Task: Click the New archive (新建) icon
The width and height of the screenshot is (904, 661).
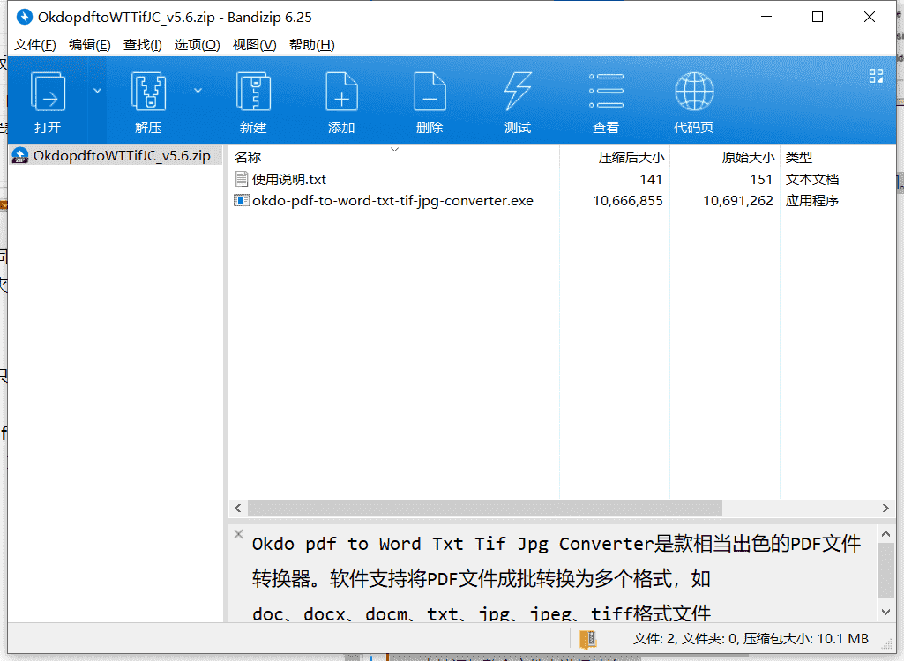Action: click(253, 92)
